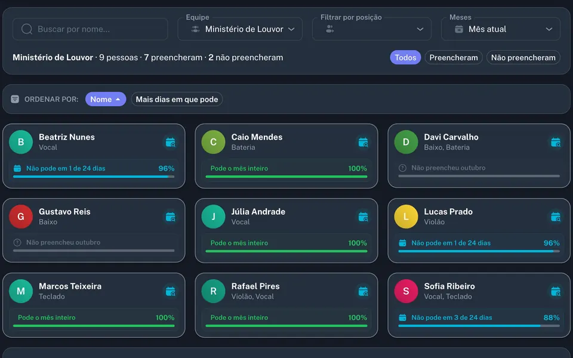Image resolution: width=573 pixels, height=358 pixels.
Task: Click Vocal, Teclado role text
Action: pyautogui.click(x=448, y=297)
